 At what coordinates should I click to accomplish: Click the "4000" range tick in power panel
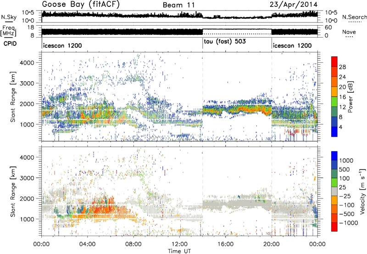point(27,63)
